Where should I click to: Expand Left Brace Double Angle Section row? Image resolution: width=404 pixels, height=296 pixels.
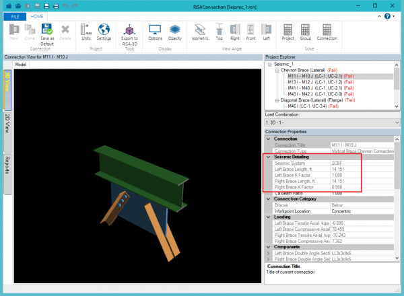[268, 253]
